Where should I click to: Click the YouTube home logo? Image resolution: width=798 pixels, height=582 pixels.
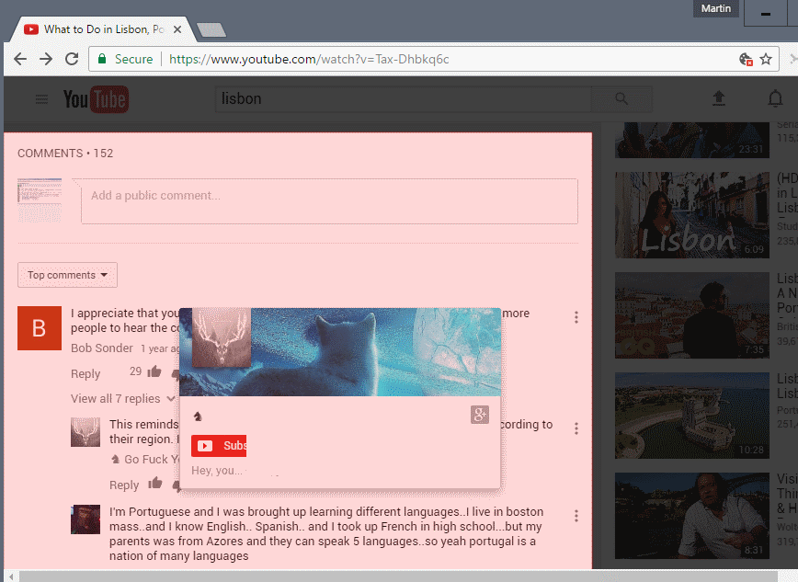95,99
